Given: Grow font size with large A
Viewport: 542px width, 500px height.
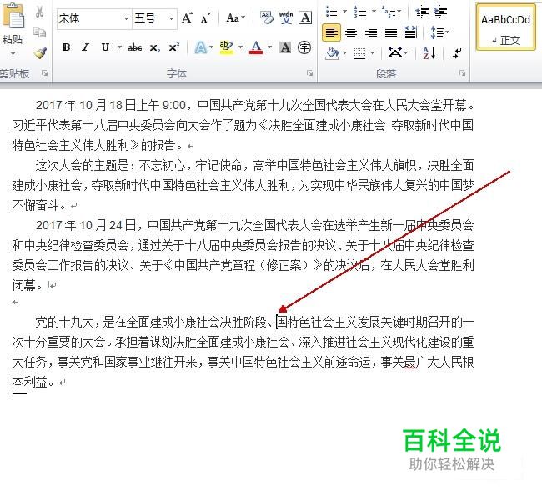Looking at the screenshot, I should point(188,17).
